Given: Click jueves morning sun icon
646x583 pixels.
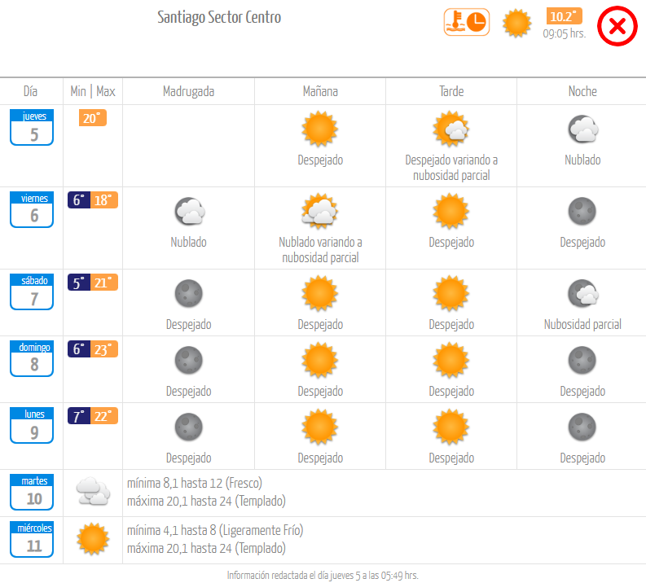Looking at the screenshot, I should tap(320, 129).
